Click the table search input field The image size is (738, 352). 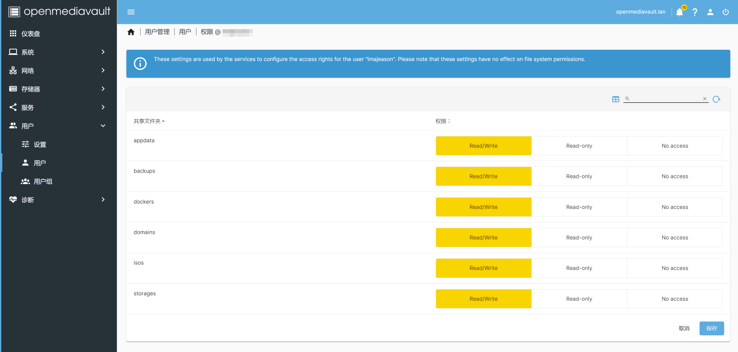click(665, 99)
